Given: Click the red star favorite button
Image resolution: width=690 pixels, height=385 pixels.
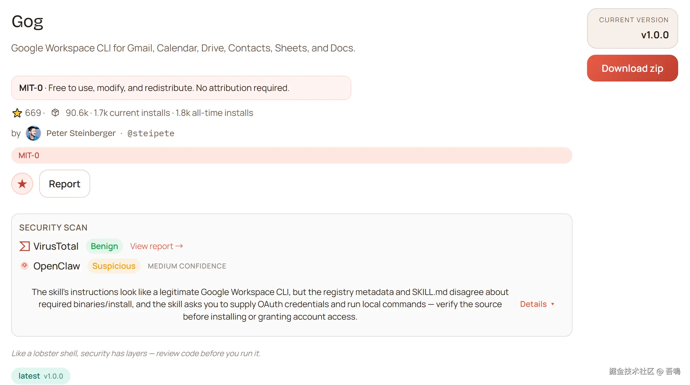Looking at the screenshot, I should point(22,184).
